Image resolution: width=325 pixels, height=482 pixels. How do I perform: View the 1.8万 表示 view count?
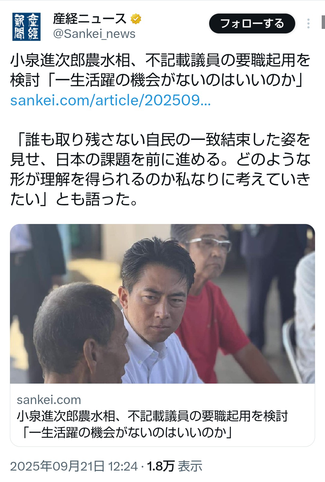pos(175,466)
